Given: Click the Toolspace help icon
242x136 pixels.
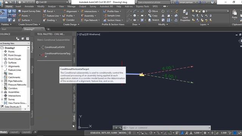Looking at the screenshot, I should 28,39.
